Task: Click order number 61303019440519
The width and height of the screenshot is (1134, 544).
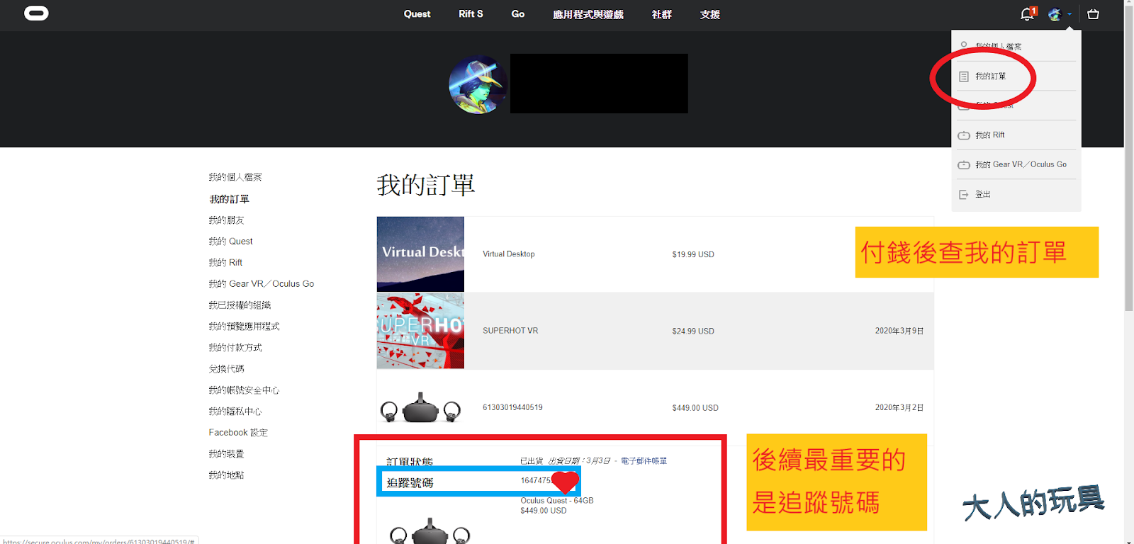Action: 512,408
